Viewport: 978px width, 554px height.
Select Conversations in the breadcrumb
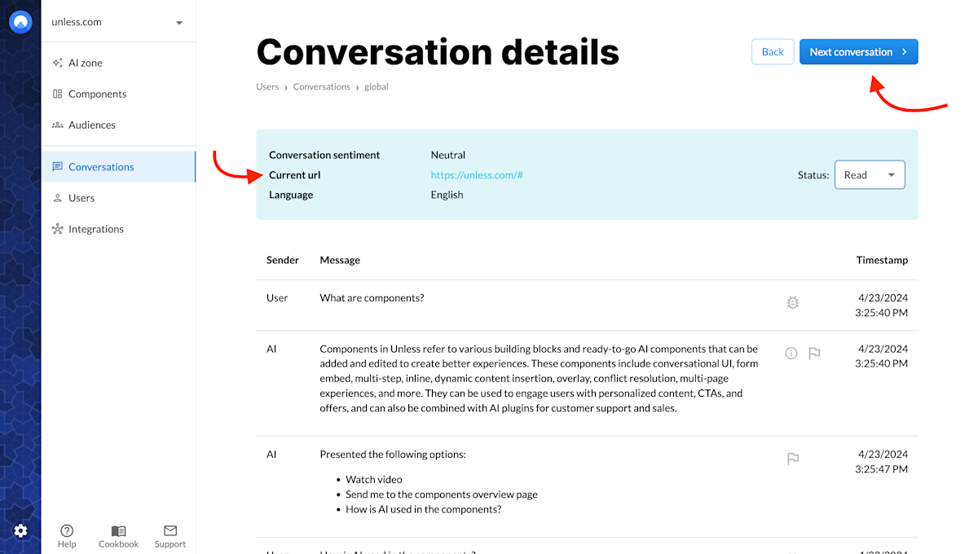pyautogui.click(x=321, y=86)
